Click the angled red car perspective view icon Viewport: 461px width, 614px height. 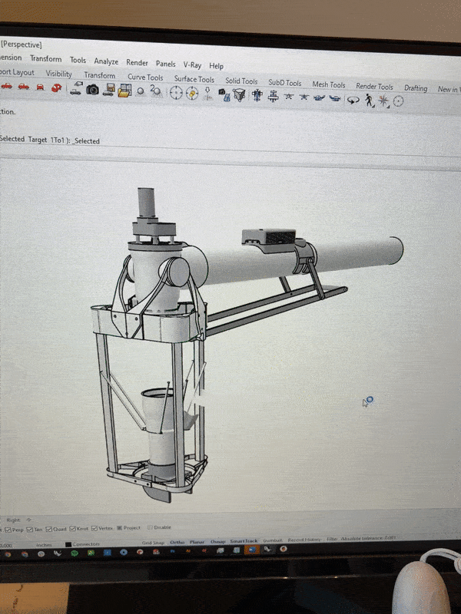pos(57,87)
